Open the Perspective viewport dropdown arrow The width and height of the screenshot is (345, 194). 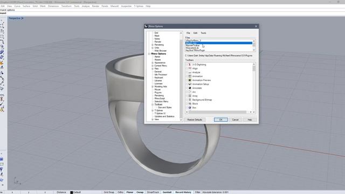(x=23, y=18)
